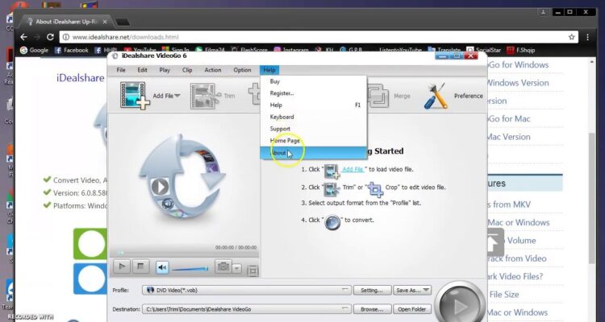Choose Register.. from the Help menu
Screen dimensions: 605x322
(x=313, y=93)
